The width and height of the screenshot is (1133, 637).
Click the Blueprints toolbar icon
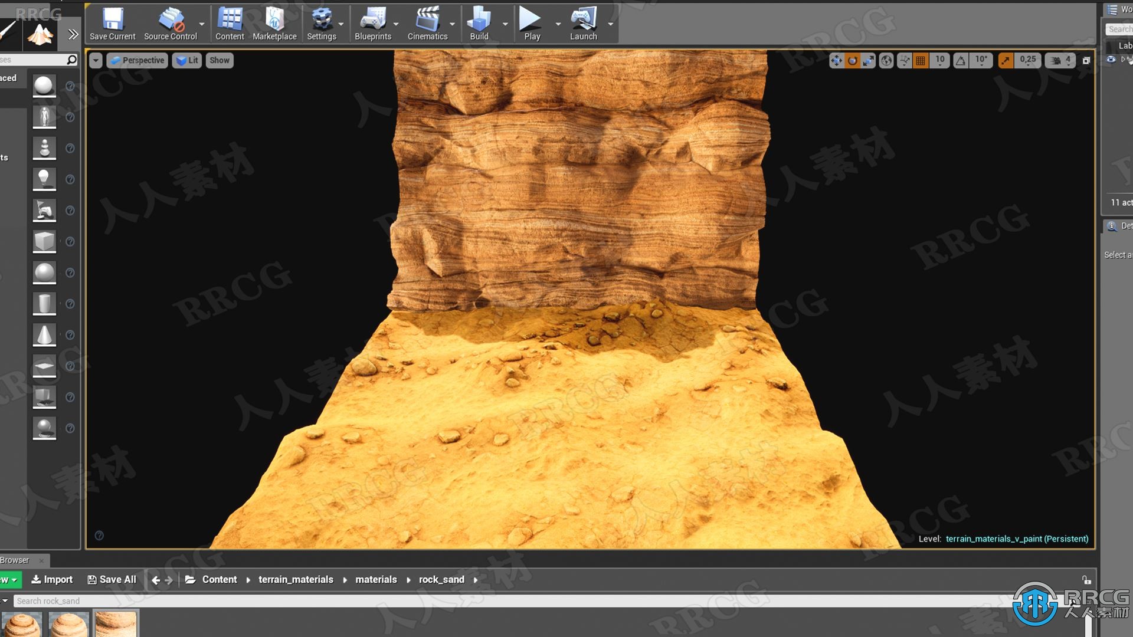(x=373, y=24)
